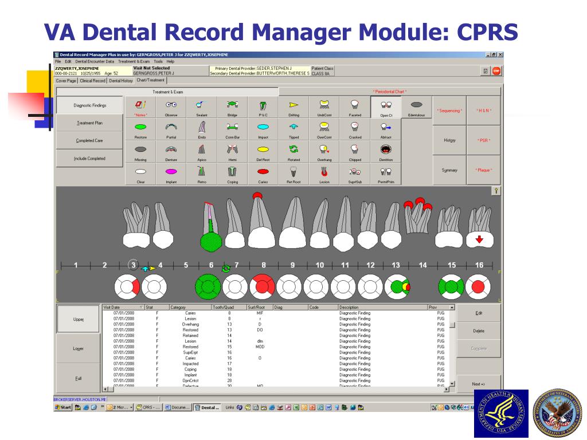The image size is (587, 440).
Task: Select the P&C post and core icon
Action: [x=263, y=107]
